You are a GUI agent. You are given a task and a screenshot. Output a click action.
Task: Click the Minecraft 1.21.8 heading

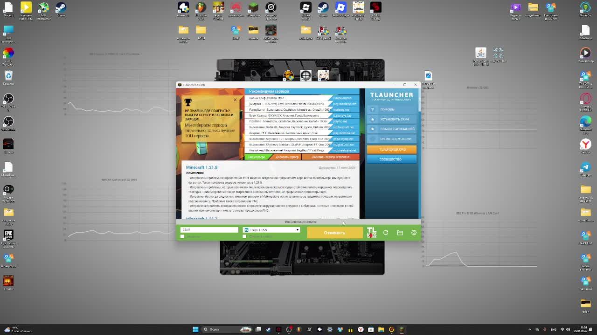pos(201,167)
